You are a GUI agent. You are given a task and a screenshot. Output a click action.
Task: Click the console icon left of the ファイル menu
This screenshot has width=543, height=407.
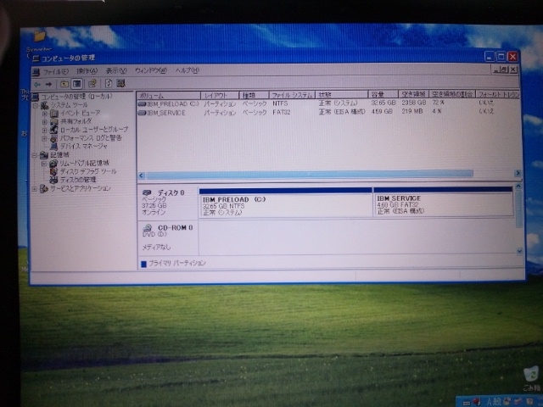click(36, 72)
